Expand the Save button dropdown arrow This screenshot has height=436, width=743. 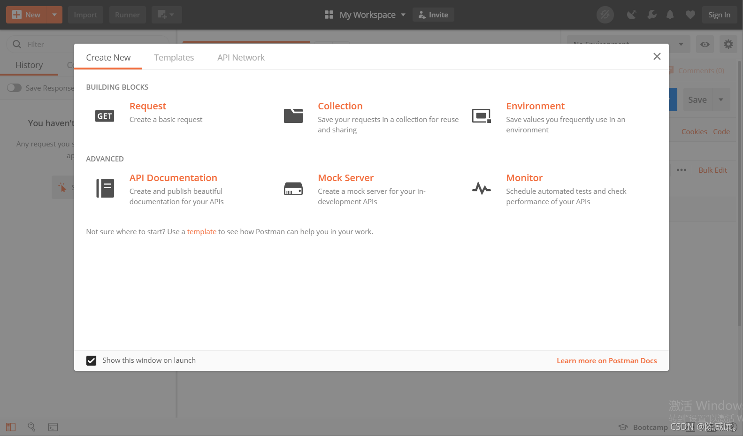721,99
